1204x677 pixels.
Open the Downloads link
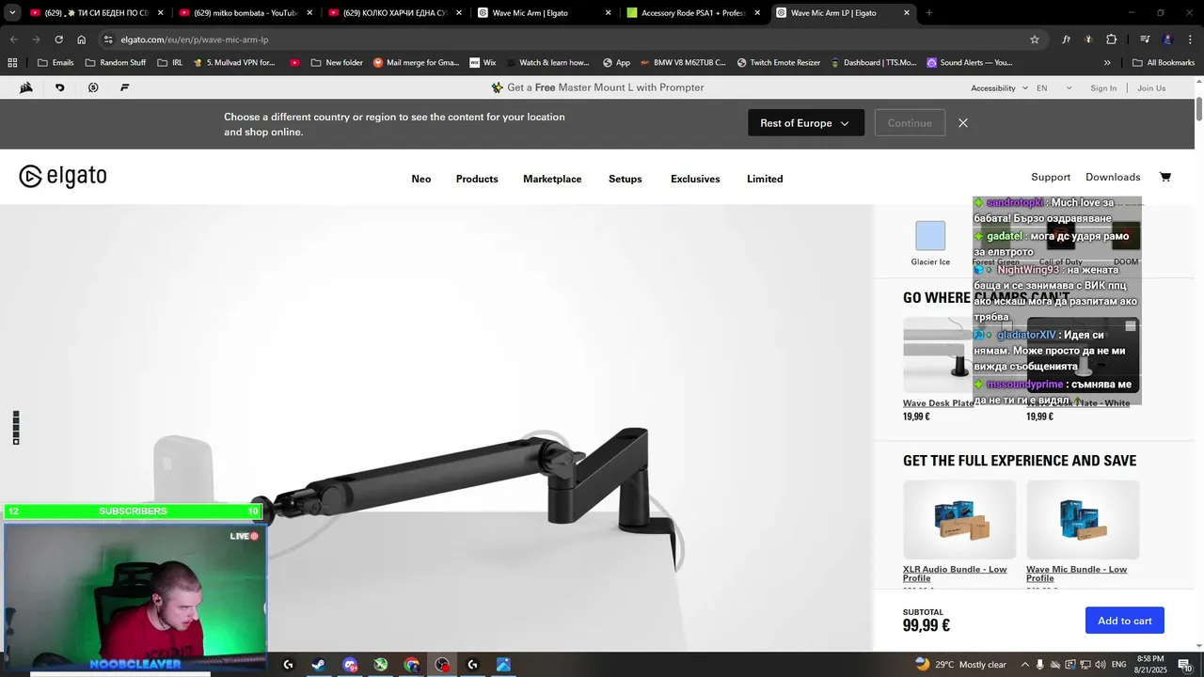coord(1113,177)
